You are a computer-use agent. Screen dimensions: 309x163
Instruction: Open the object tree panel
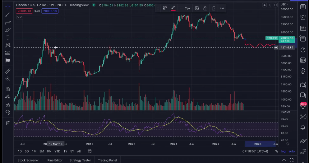tap(303, 152)
